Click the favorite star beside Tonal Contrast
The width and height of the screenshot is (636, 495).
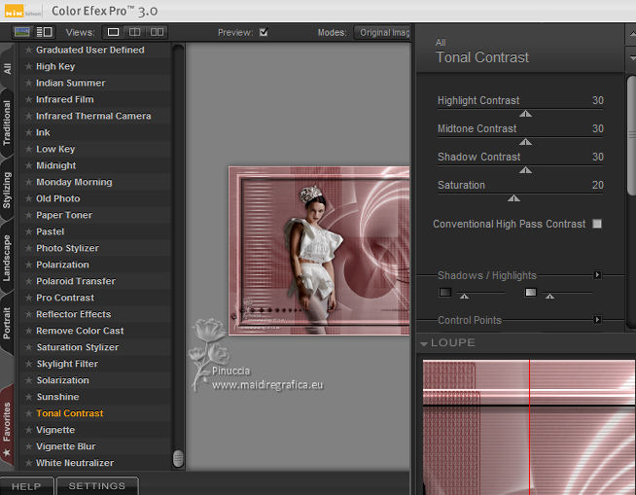pos(29,413)
